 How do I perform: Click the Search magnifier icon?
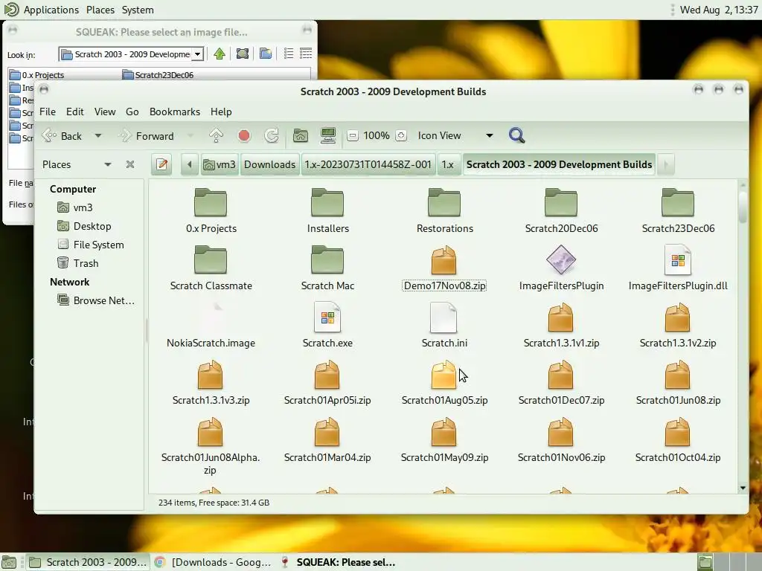click(516, 135)
